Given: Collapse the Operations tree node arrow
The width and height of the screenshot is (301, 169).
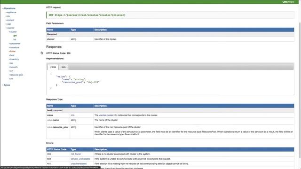Looking at the screenshot, I should coord(3,8).
